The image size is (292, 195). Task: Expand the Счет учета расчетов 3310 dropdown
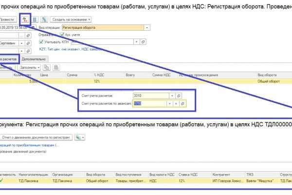click(x=172, y=96)
